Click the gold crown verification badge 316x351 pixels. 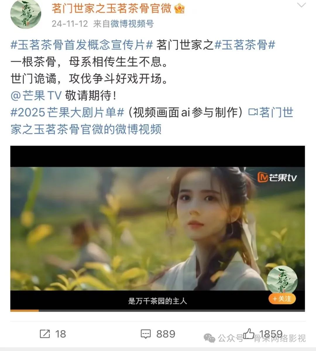[179, 9]
